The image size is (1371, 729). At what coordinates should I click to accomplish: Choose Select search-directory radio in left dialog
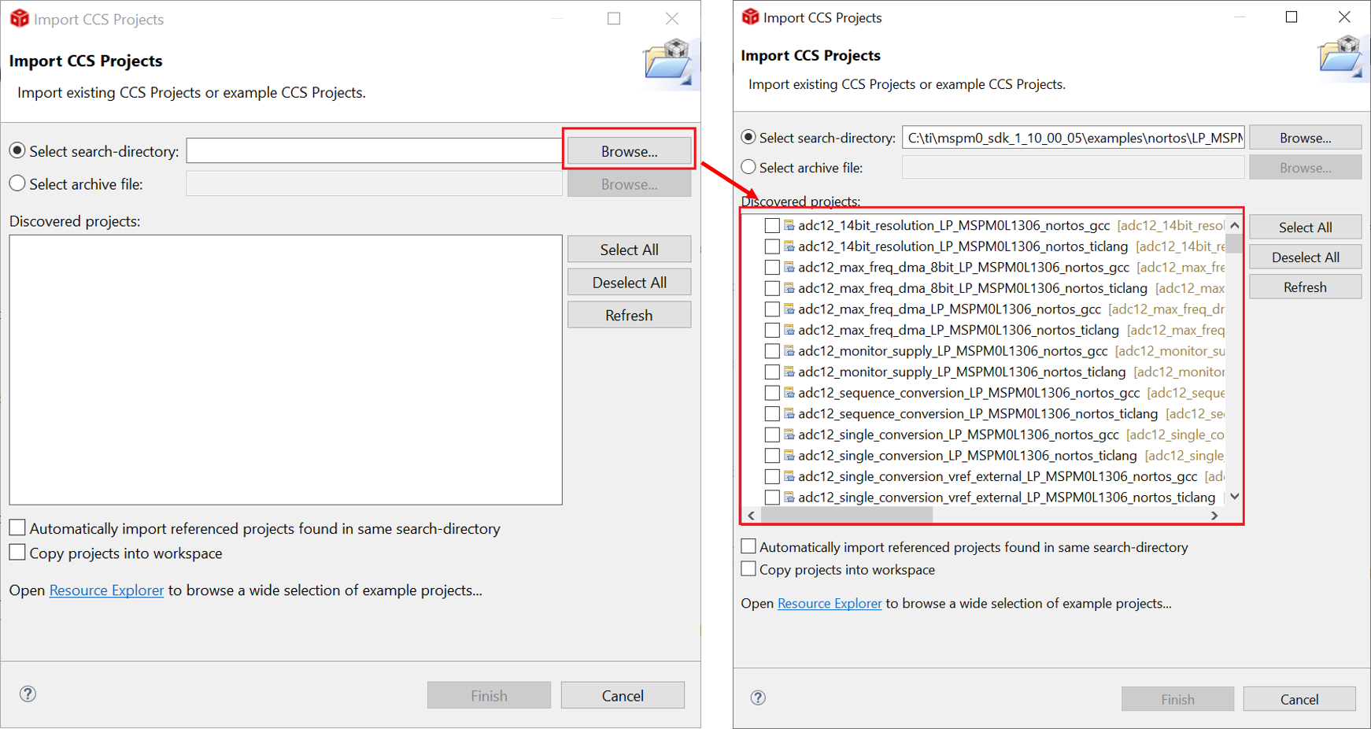pos(17,150)
